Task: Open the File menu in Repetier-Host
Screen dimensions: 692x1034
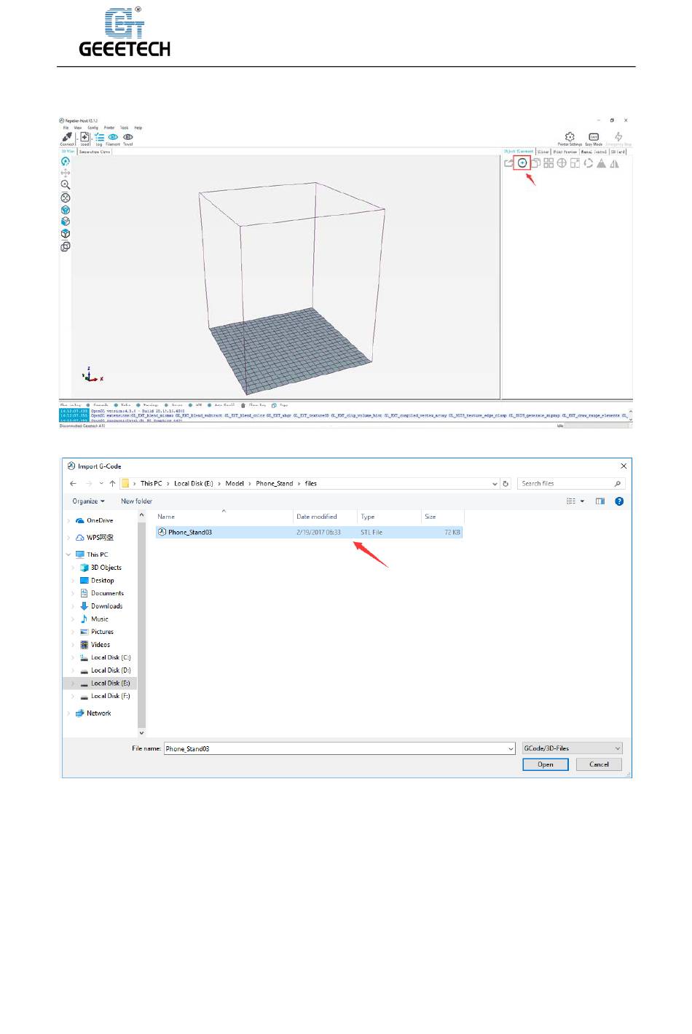Action: [x=66, y=128]
